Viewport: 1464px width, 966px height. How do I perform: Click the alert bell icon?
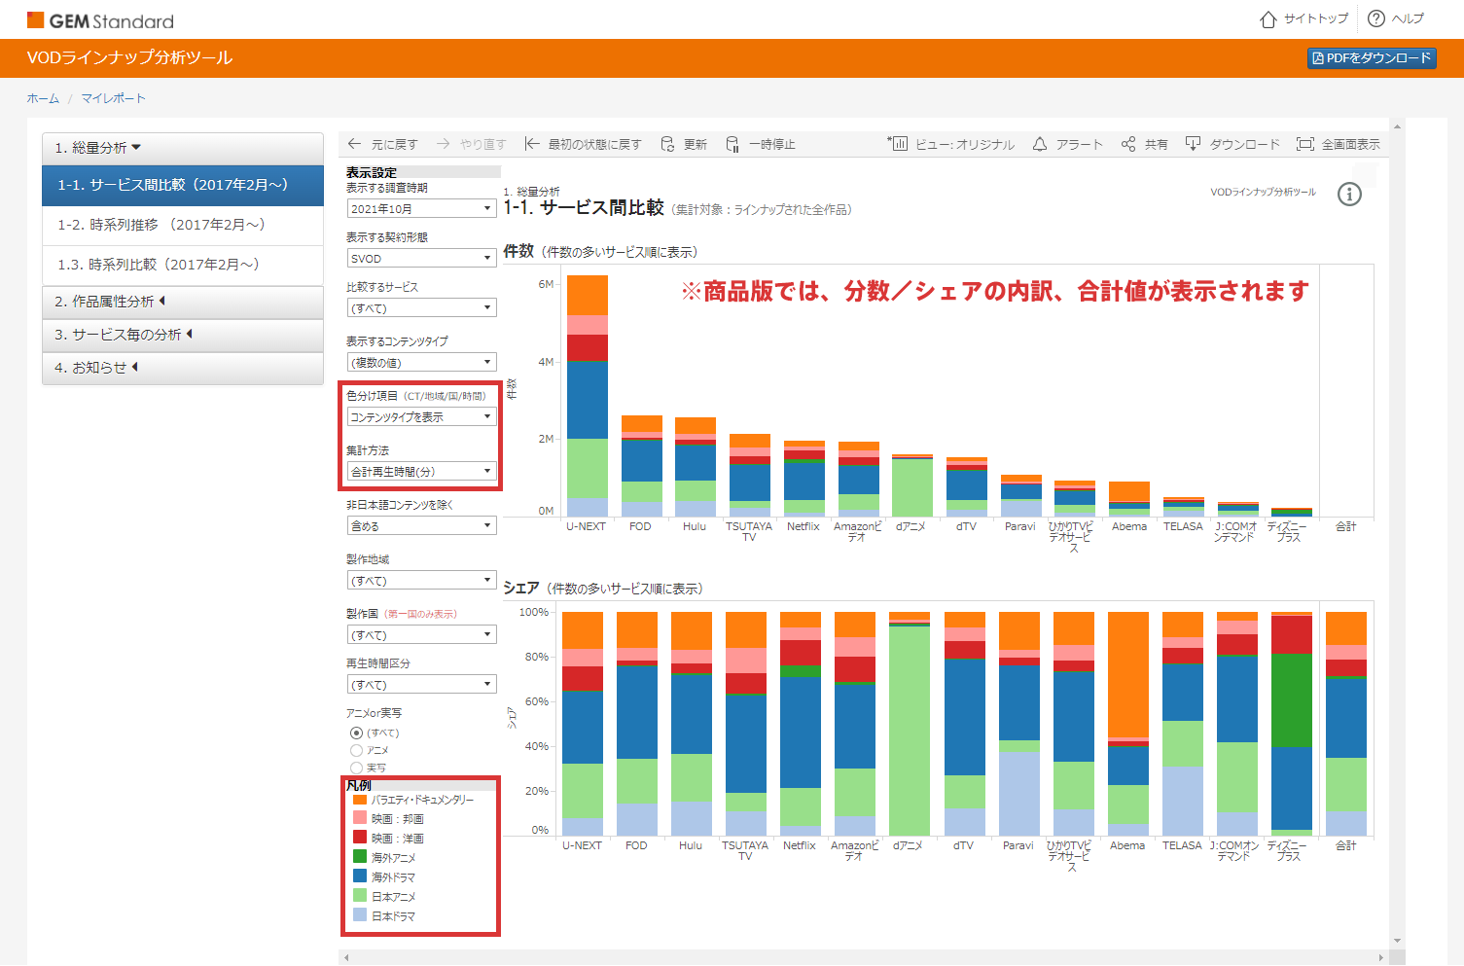pyautogui.click(x=1040, y=144)
